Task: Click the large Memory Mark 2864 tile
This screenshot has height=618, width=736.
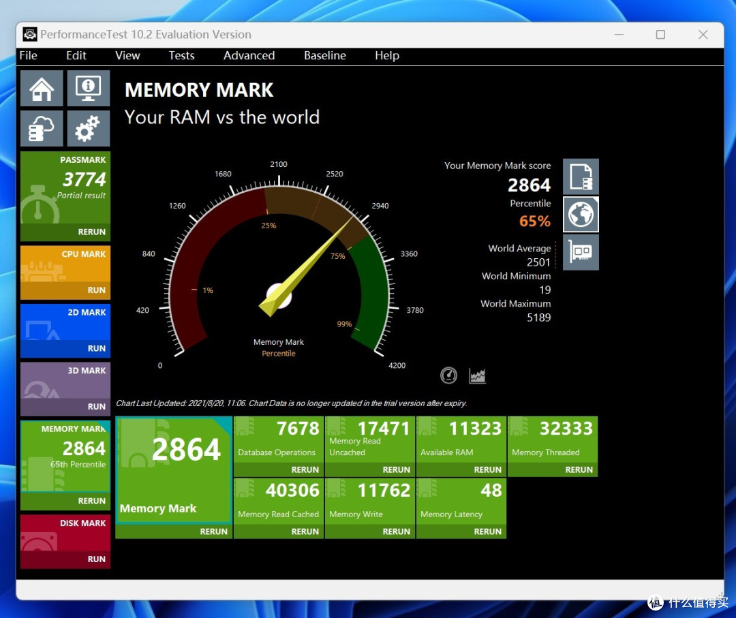Action: point(174,470)
